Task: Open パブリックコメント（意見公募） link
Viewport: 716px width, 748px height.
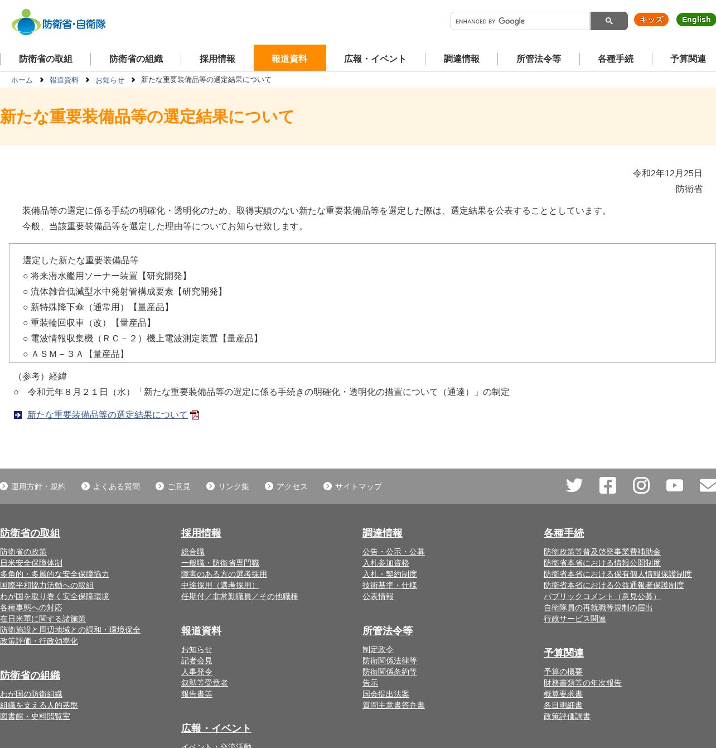Action: tap(602, 597)
